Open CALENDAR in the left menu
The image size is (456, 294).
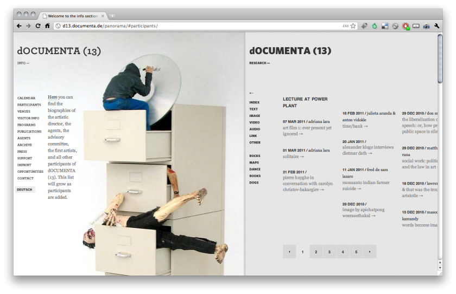(26, 98)
